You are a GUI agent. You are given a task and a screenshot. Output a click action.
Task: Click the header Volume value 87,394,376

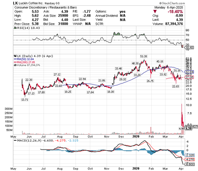[x=174, y=24]
